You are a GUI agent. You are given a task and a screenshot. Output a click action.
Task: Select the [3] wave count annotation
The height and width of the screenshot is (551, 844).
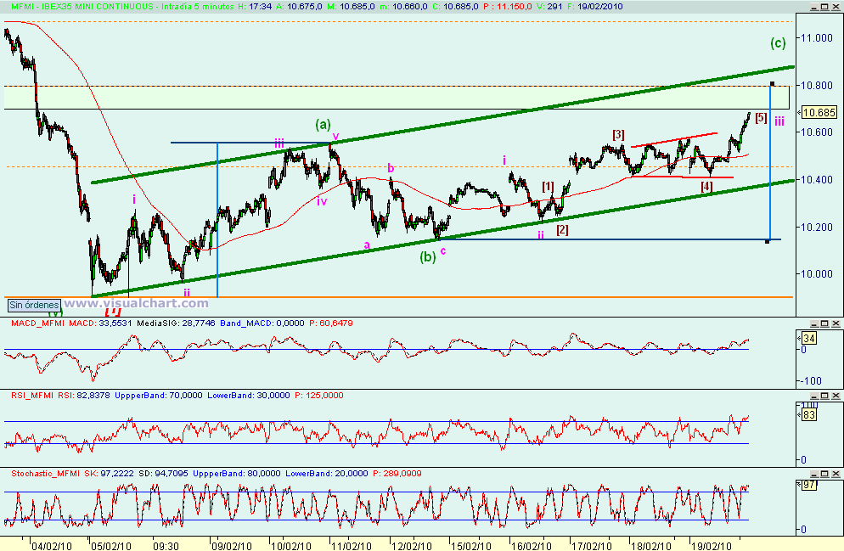(618, 134)
